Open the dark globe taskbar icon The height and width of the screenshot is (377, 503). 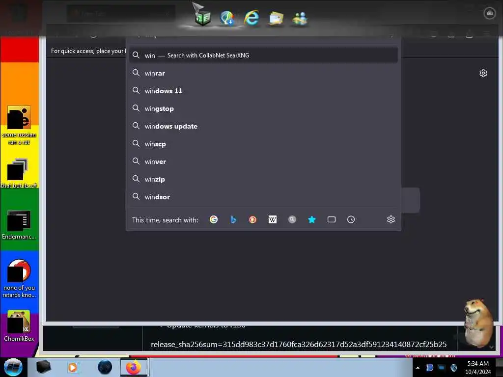point(105,367)
